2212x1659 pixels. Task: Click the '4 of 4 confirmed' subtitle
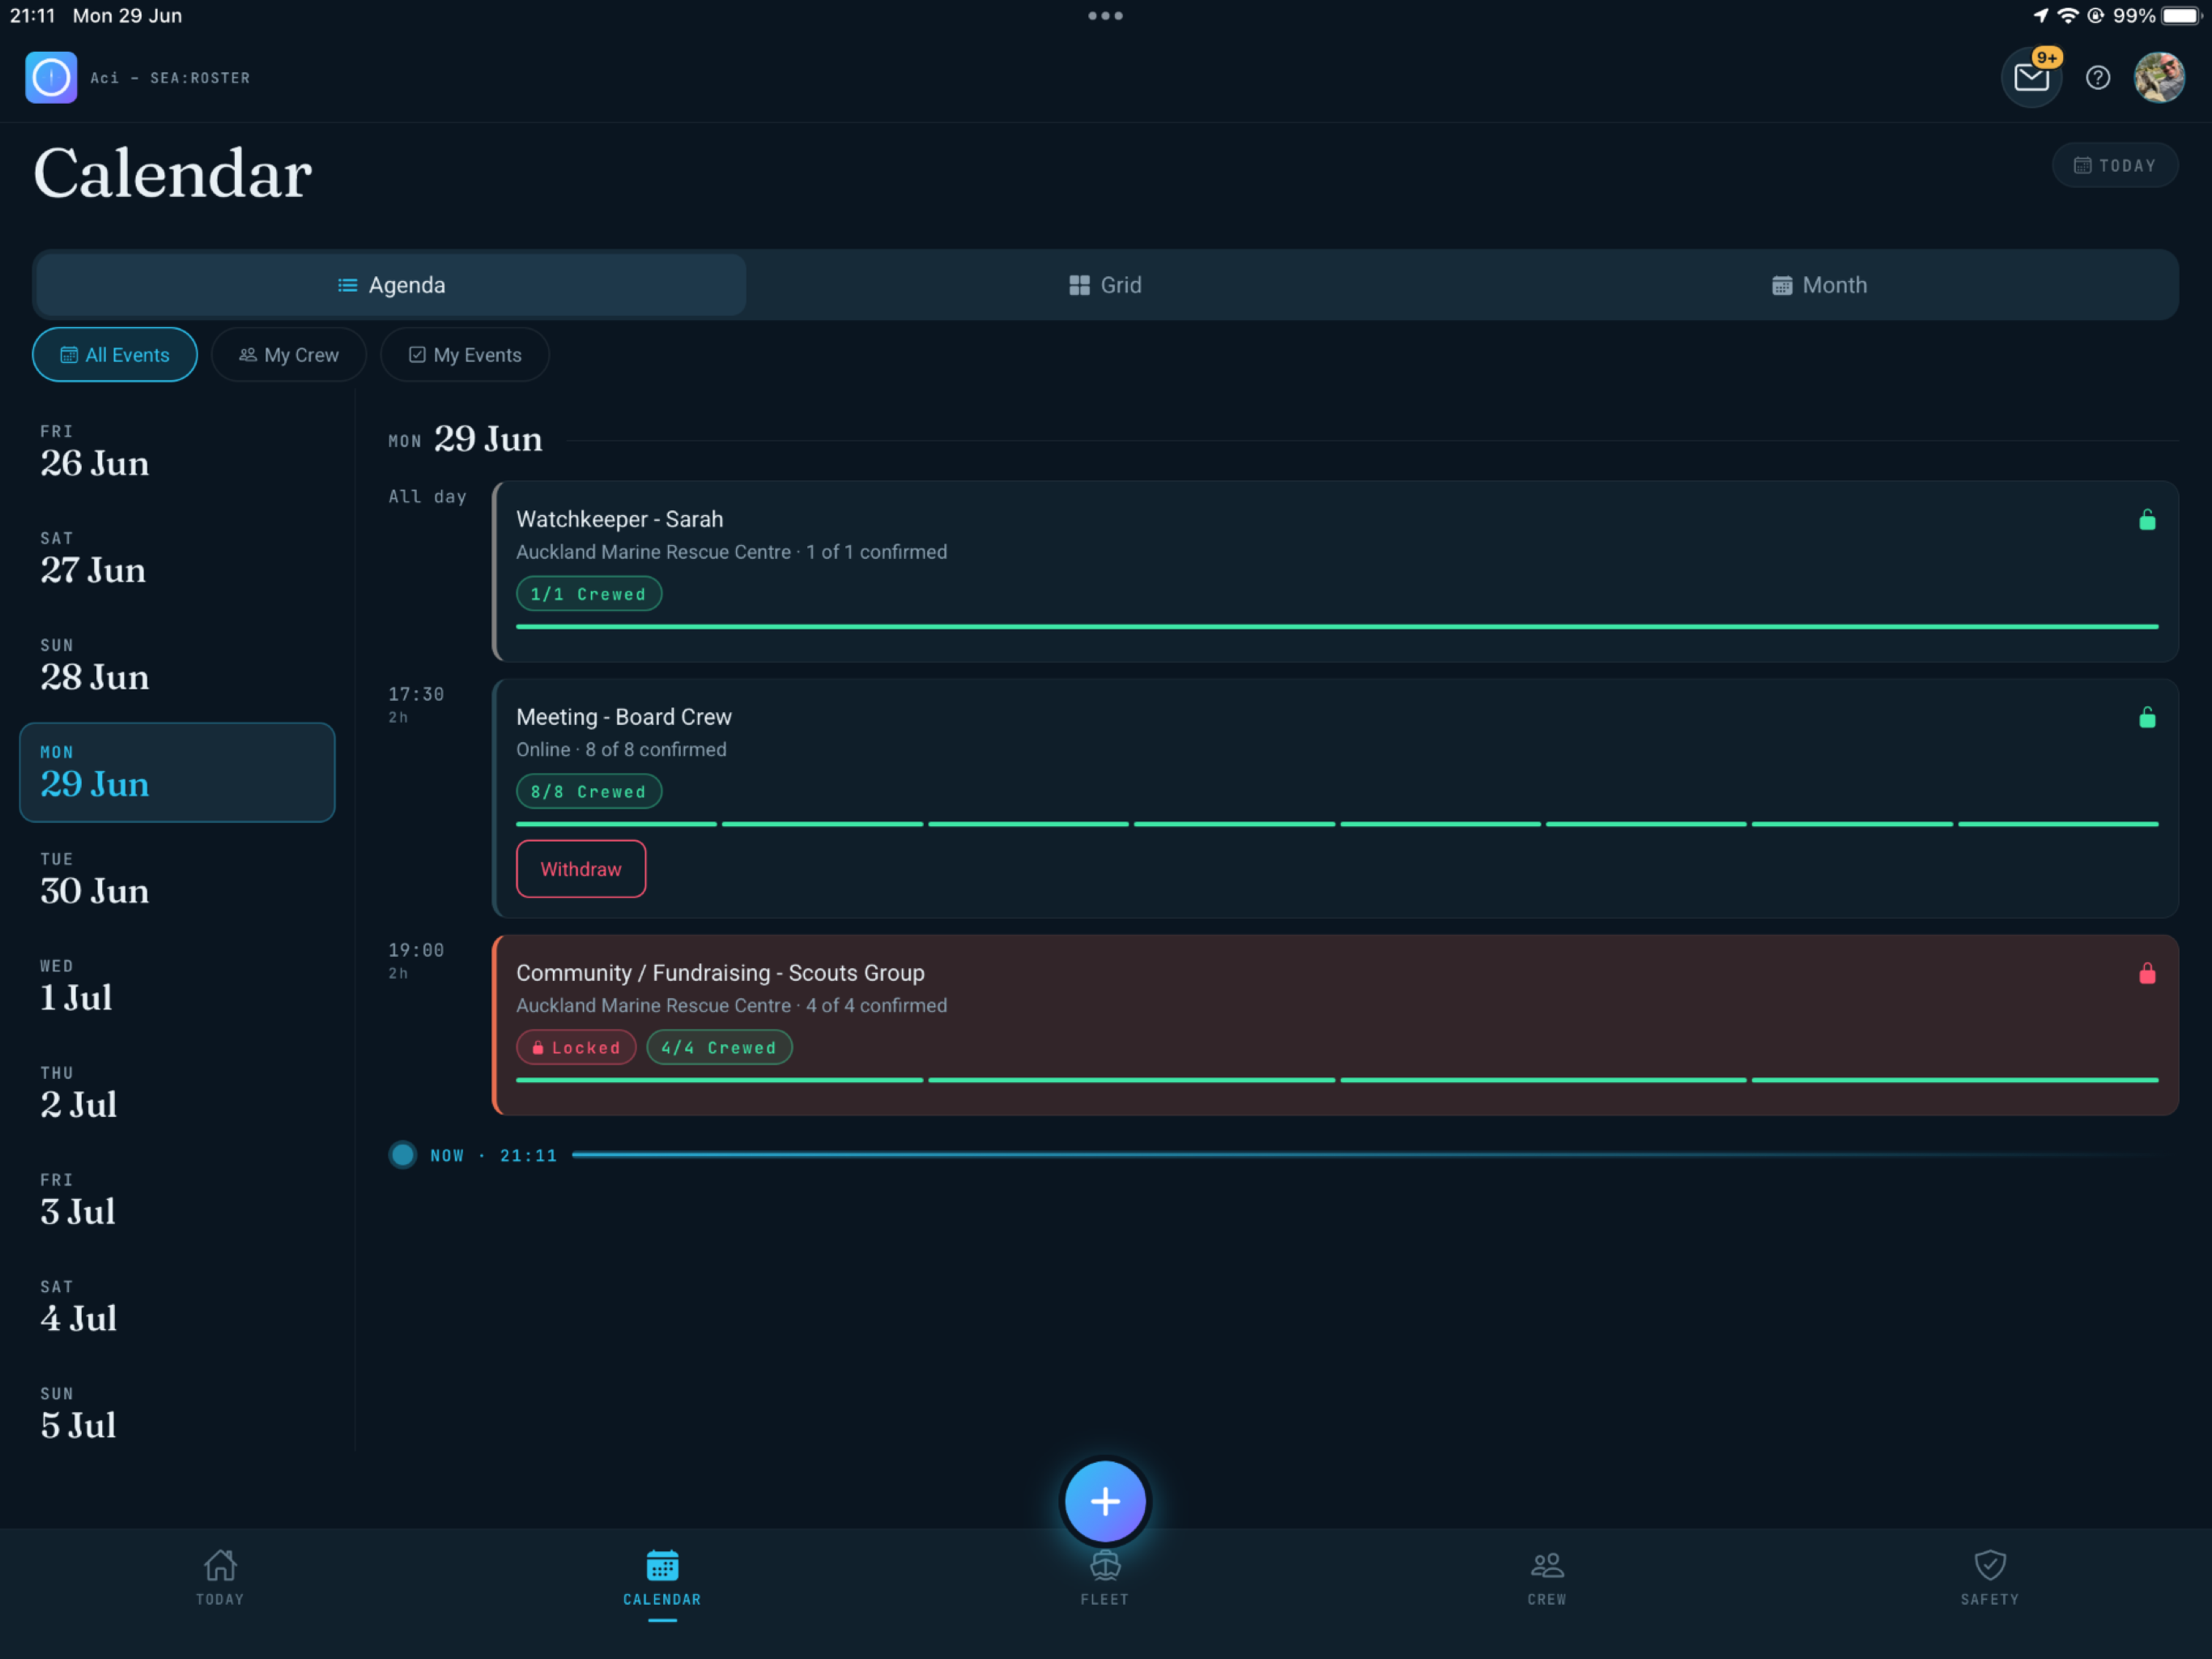coord(876,1005)
